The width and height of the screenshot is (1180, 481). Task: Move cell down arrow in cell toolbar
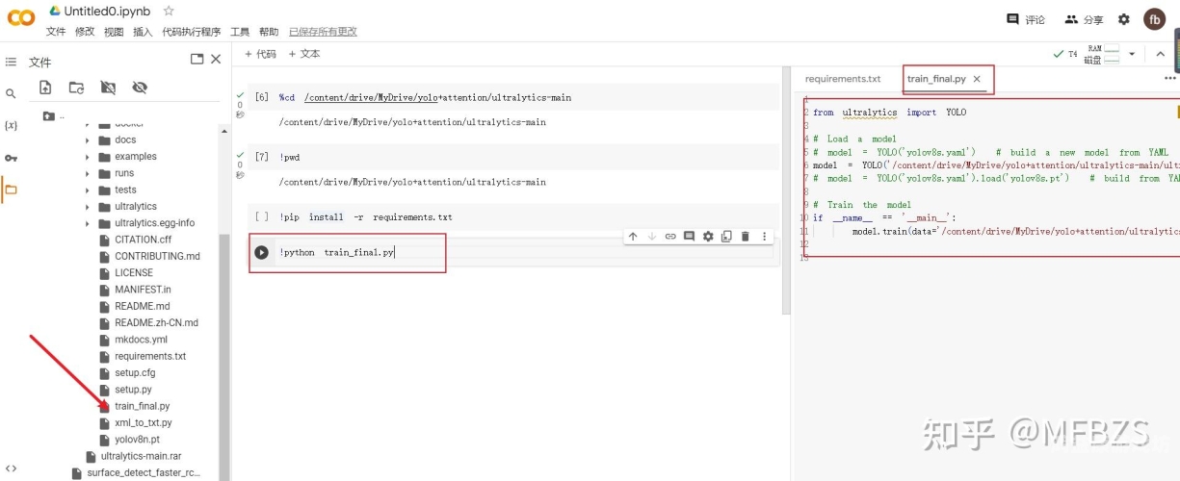point(651,236)
